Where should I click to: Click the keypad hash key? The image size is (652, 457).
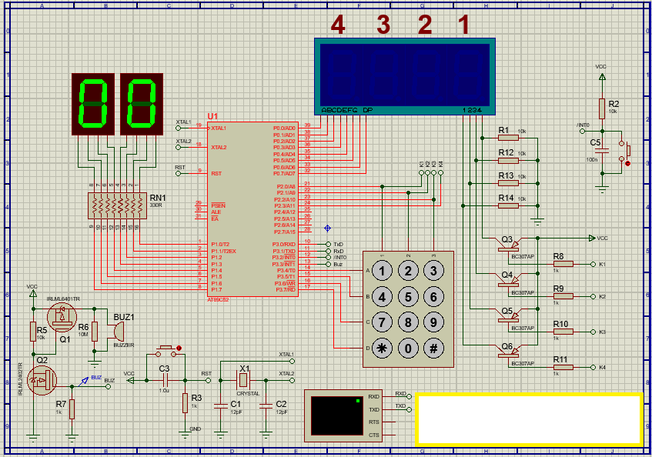(x=433, y=349)
